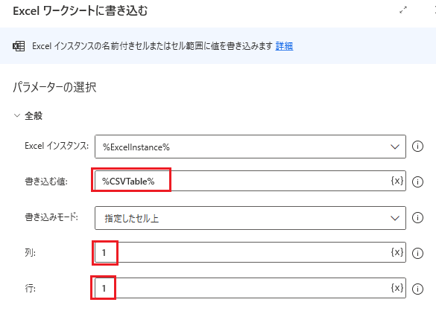Click variable picker {x} in 書き込む値
Image resolution: width=436 pixels, height=311 pixels.
click(x=396, y=181)
